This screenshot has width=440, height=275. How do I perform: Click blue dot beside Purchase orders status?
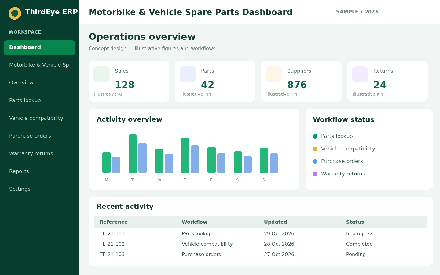tap(315, 161)
